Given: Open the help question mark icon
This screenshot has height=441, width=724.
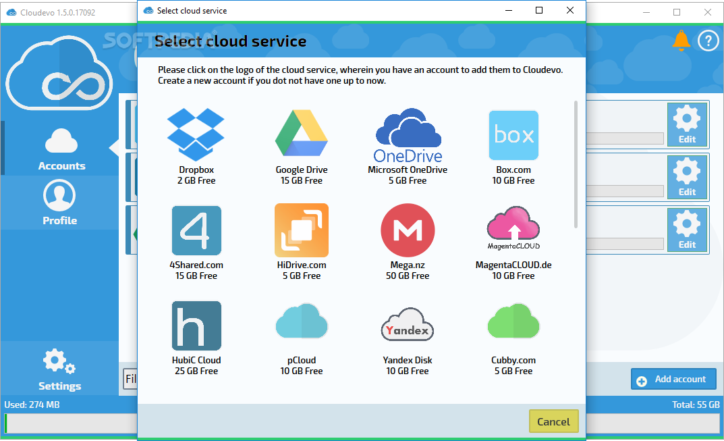Looking at the screenshot, I should pyautogui.click(x=708, y=41).
